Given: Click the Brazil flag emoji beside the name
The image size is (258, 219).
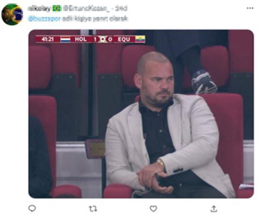Looking at the screenshot, I should pyautogui.click(x=57, y=8).
